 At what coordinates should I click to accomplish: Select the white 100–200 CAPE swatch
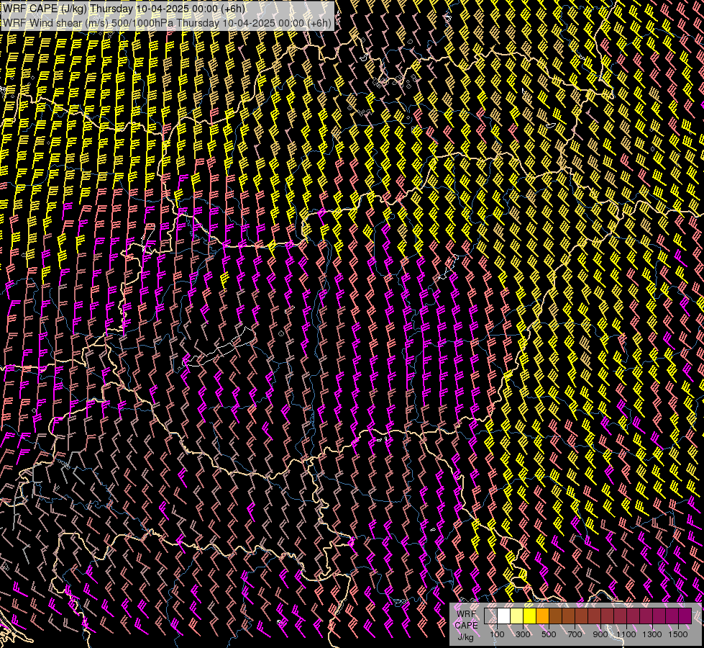tap(504, 616)
